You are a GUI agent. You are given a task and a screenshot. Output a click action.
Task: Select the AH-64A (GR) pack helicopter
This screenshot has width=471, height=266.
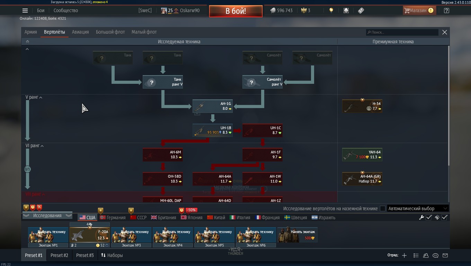coord(362,179)
